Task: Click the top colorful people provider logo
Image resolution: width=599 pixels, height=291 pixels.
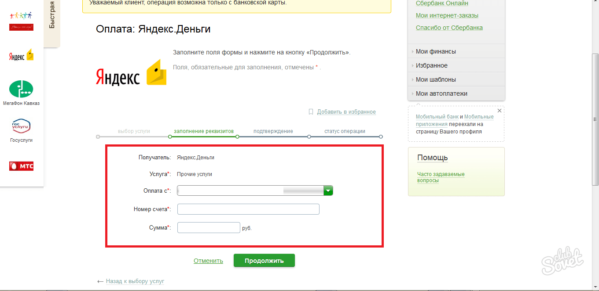Action: point(21,21)
